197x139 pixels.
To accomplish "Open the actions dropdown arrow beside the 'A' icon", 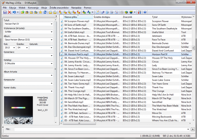I will tap(92, 12).
